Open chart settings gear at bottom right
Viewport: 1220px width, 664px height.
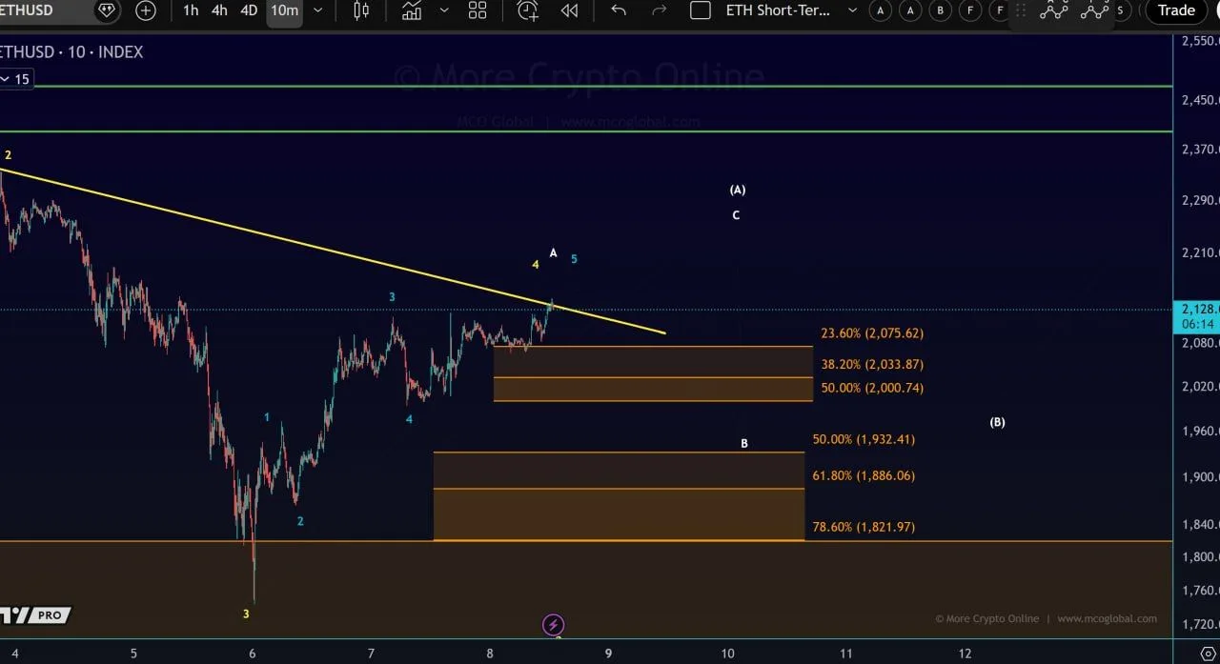point(1207,653)
